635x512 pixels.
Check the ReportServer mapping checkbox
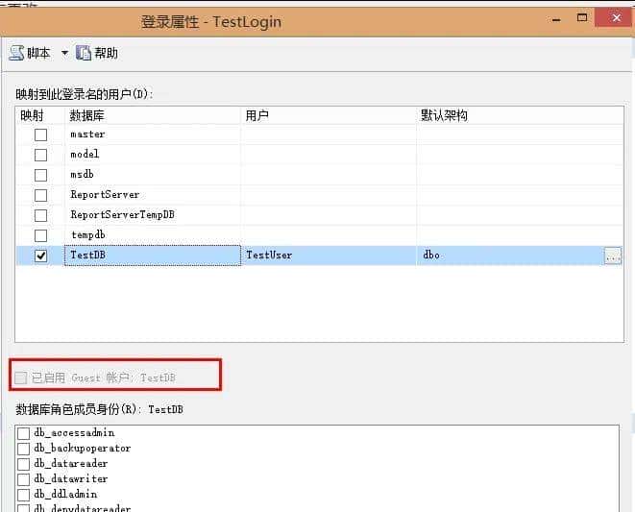click(x=41, y=195)
